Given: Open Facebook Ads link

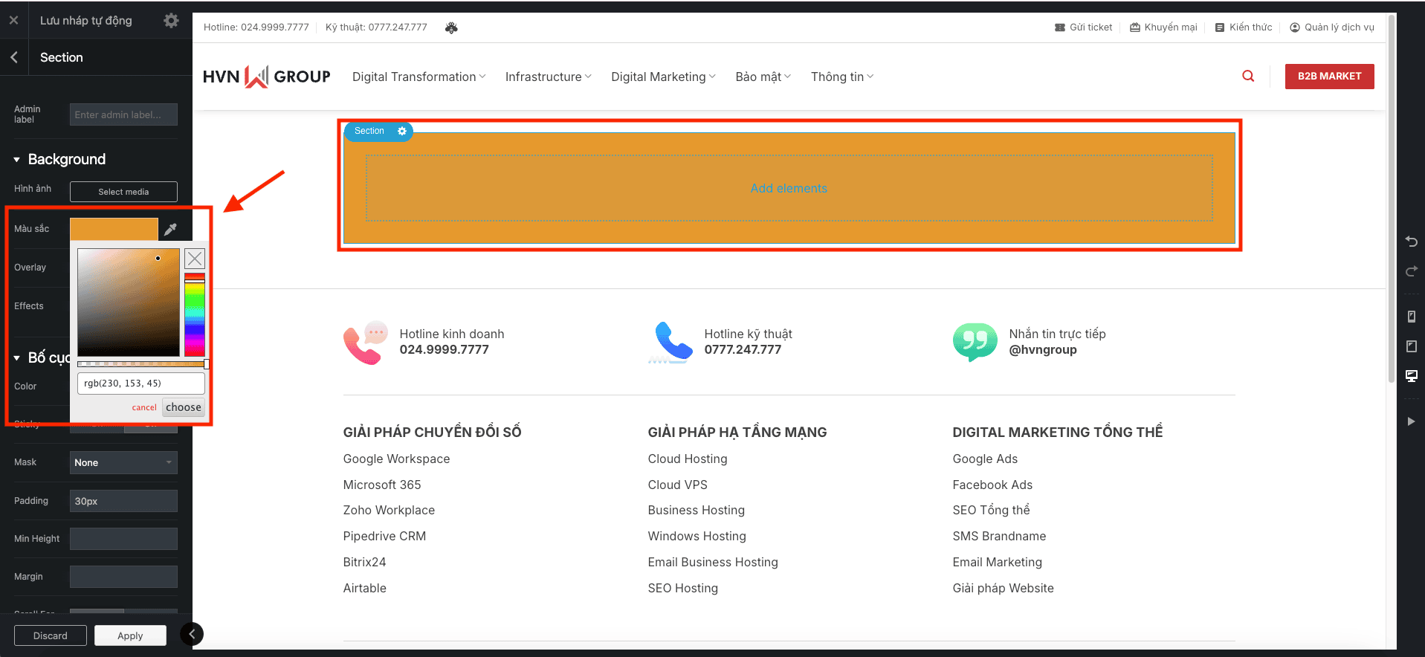Looking at the screenshot, I should [992, 485].
